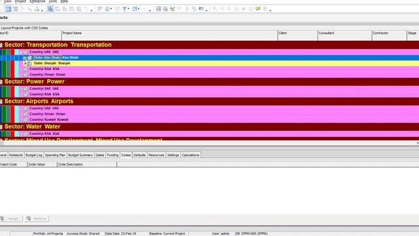Expand Country: KSA under Transportation
Viewport: 419px width, 236px height.
tap(21, 69)
